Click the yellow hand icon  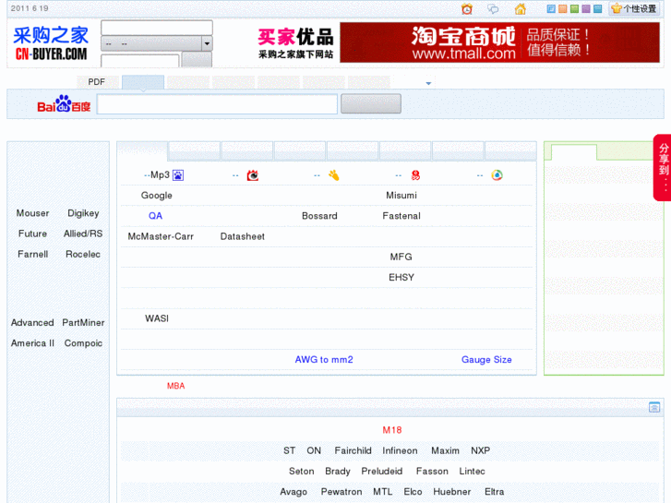(x=334, y=175)
